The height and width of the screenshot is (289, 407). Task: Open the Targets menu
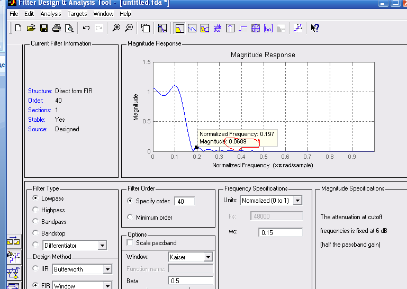coord(77,14)
